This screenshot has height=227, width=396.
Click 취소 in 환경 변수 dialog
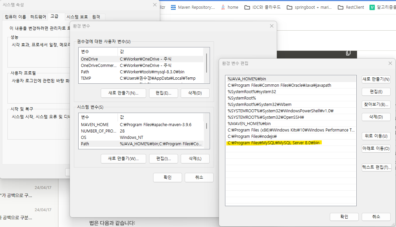199,178
